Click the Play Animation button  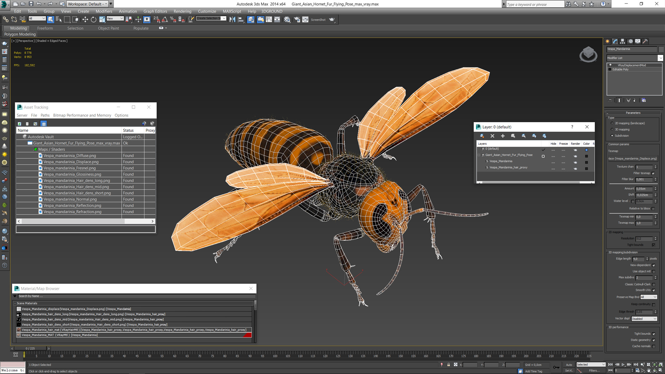point(623,365)
